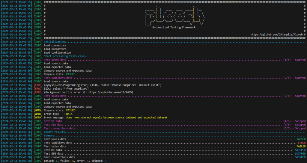Click the Compare state: FAILED warning

point(59,110)
